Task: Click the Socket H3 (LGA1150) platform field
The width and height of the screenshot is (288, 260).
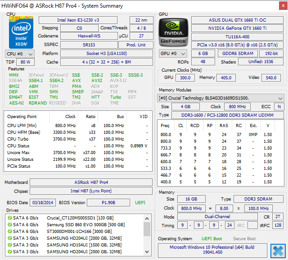Action: pyautogui.click(x=107, y=54)
